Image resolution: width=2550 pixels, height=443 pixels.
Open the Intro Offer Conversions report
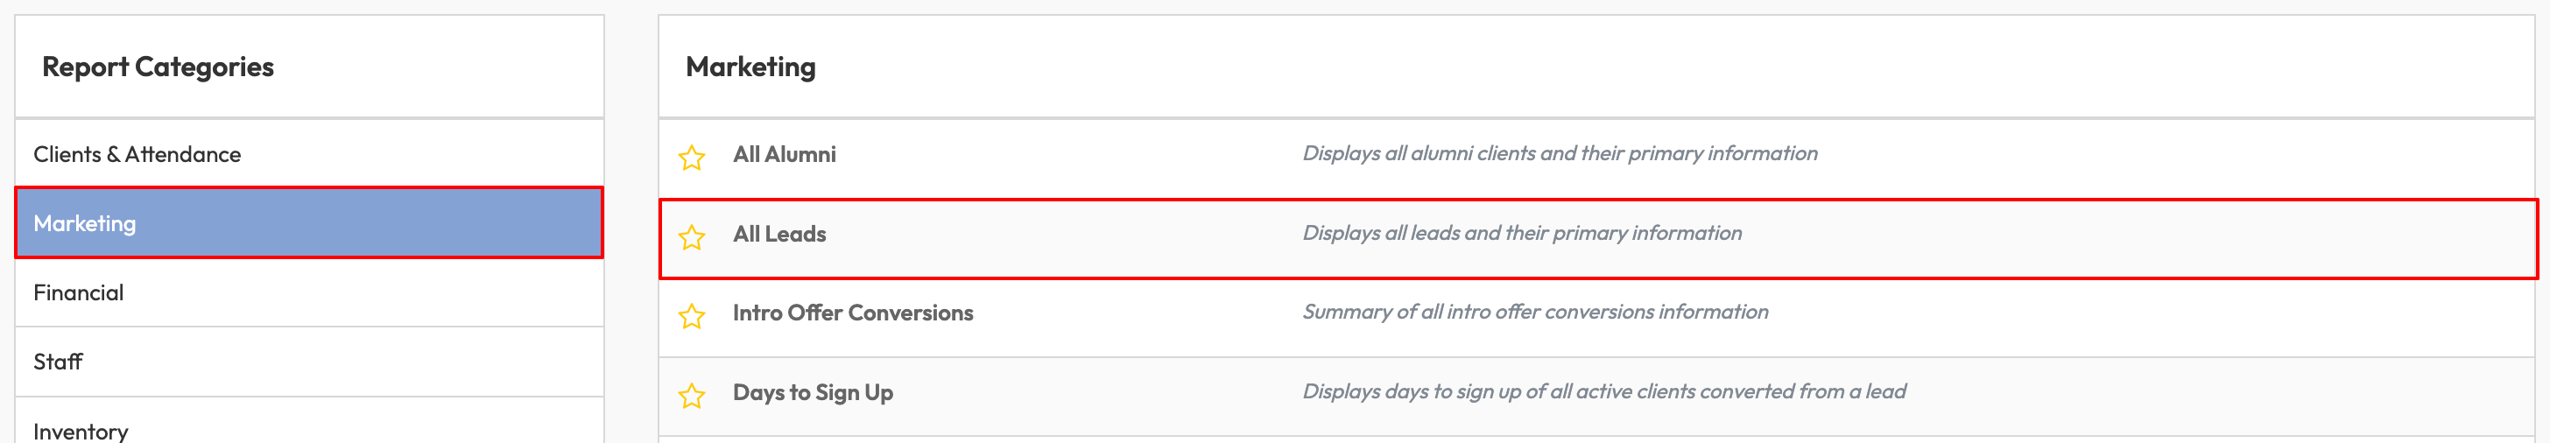tap(852, 313)
